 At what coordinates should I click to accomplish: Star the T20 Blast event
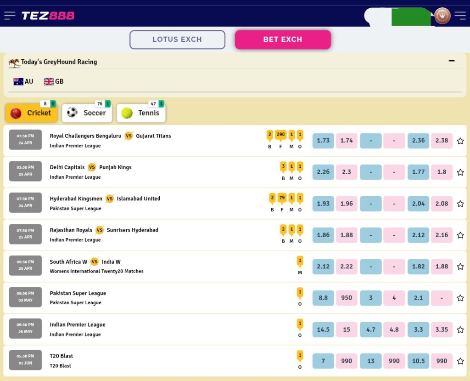460,361
